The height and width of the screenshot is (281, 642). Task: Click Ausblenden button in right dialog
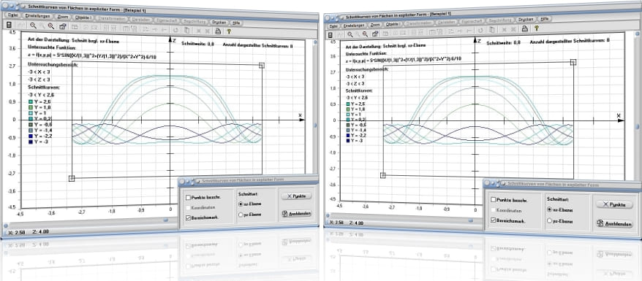614,223
